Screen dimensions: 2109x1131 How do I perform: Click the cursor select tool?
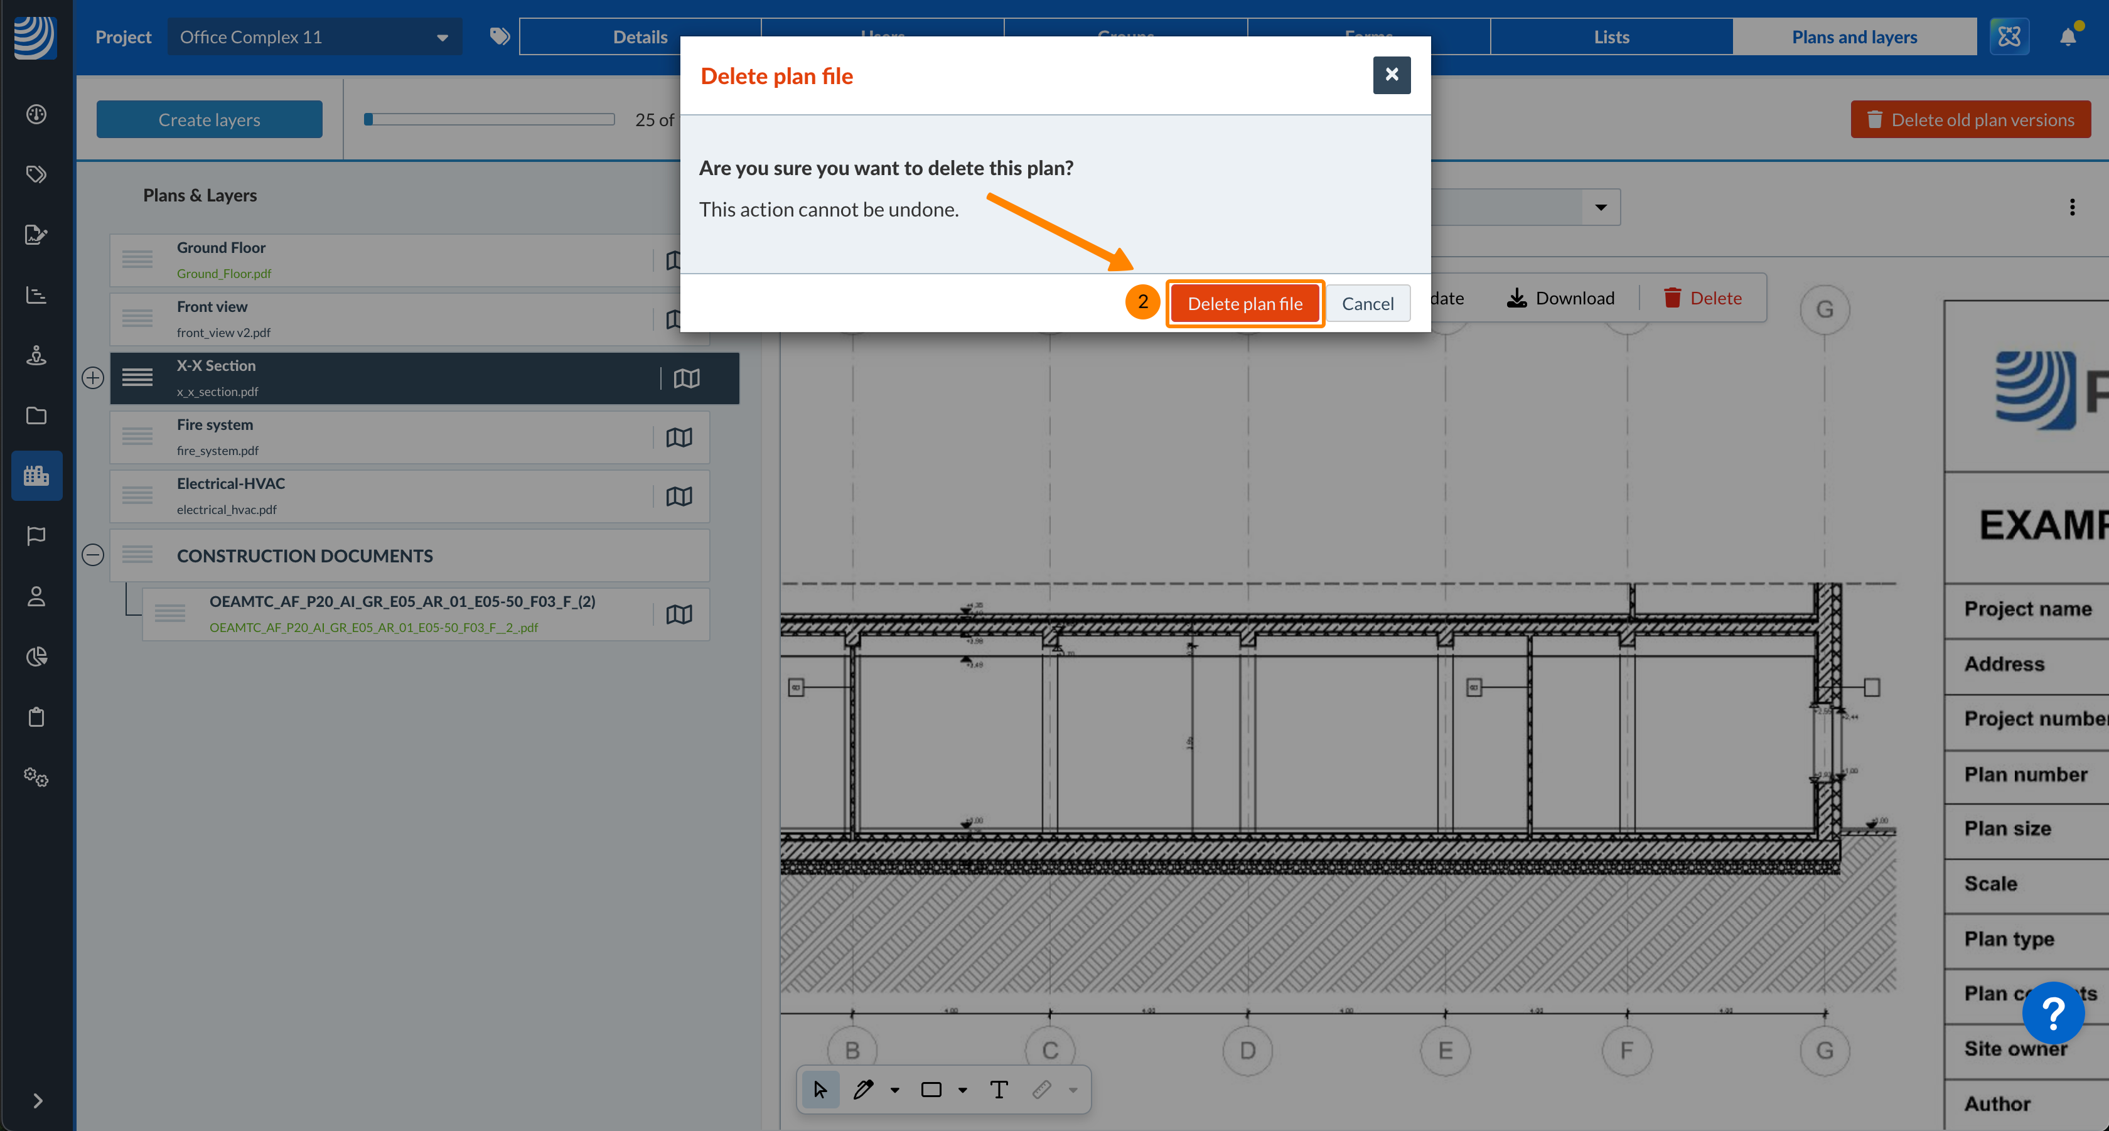820,1090
